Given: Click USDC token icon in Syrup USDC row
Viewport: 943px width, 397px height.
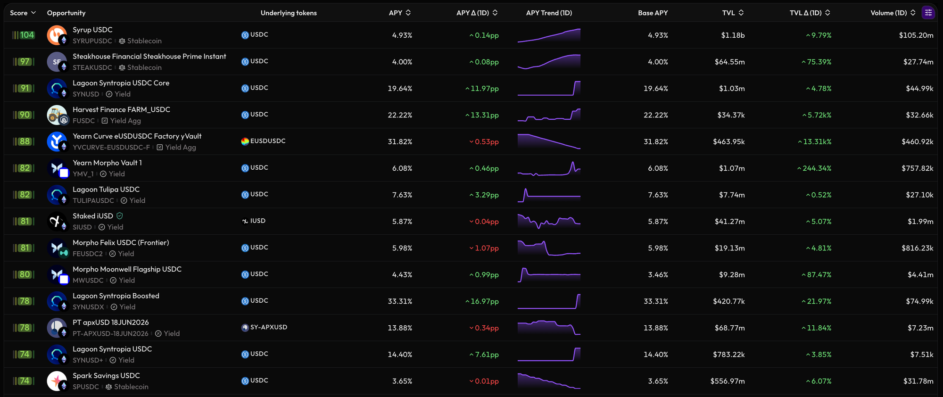Looking at the screenshot, I should [x=245, y=35].
